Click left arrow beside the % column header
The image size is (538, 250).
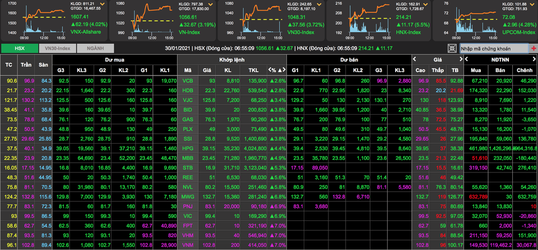pos(270,70)
